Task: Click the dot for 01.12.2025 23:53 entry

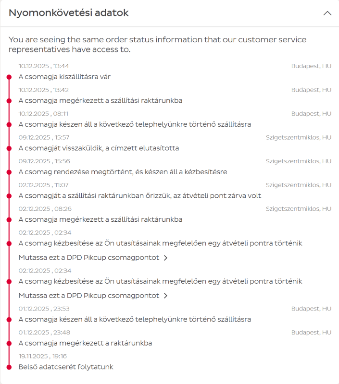Action: click(9, 320)
